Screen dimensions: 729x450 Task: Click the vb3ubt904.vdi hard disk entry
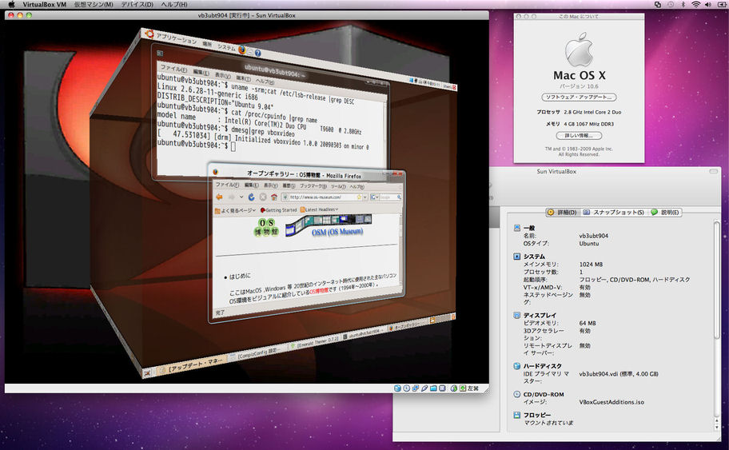[x=619, y=374]
